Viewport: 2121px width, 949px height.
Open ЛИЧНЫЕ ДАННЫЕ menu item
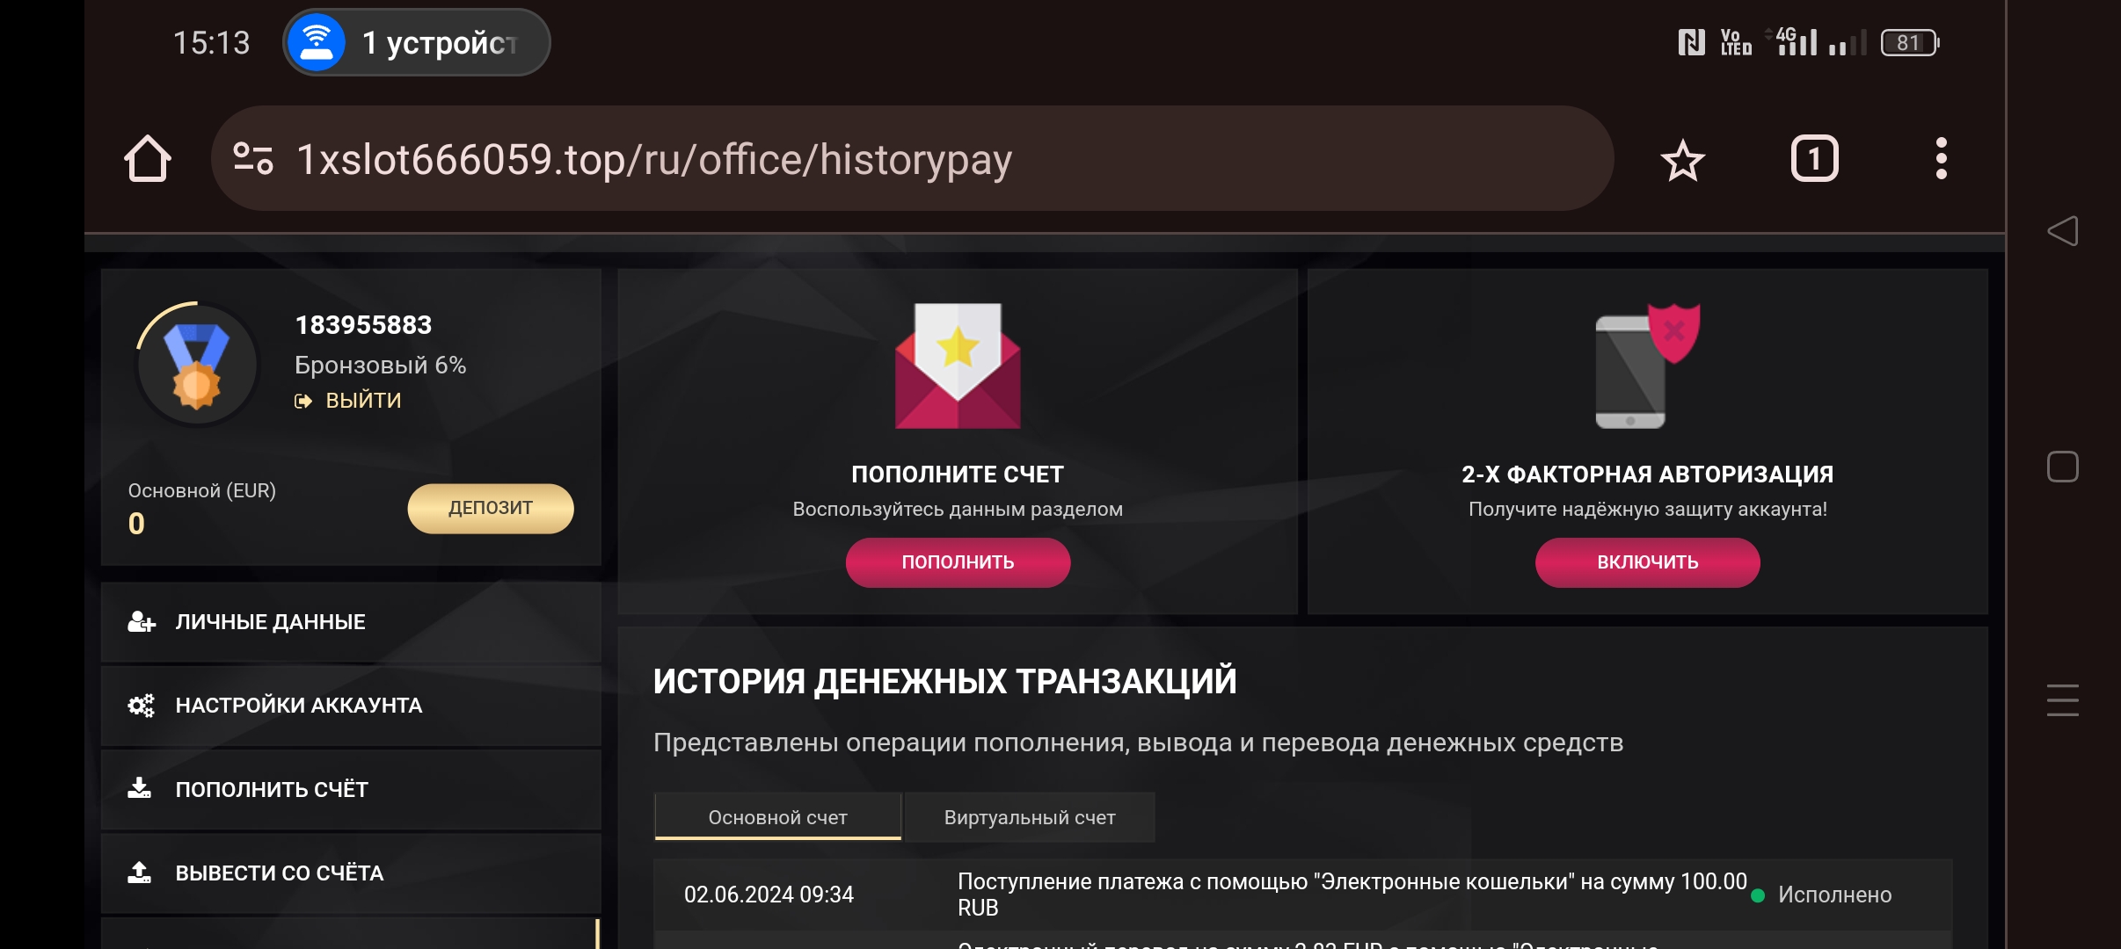(351, 622)
